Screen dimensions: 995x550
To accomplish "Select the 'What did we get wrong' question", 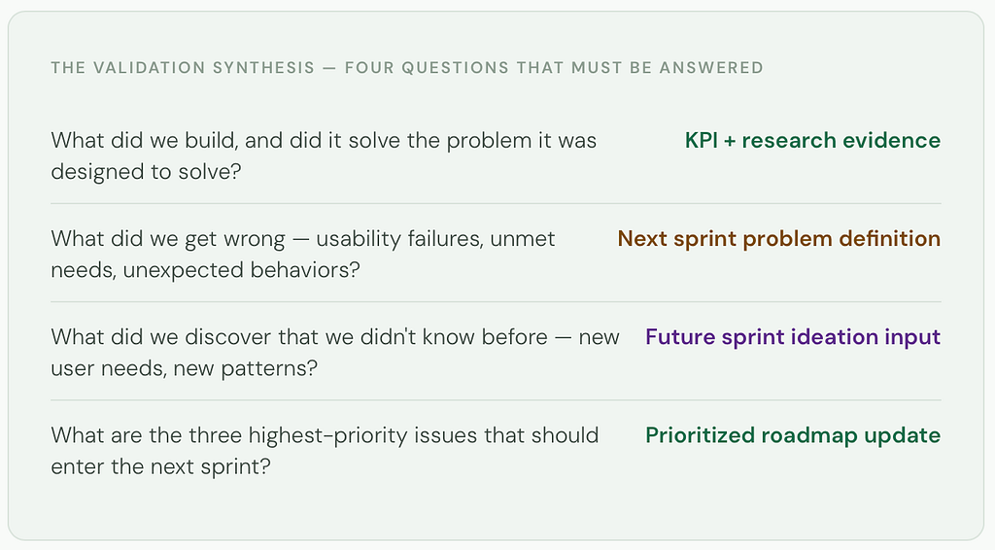I will coord(303,255).
